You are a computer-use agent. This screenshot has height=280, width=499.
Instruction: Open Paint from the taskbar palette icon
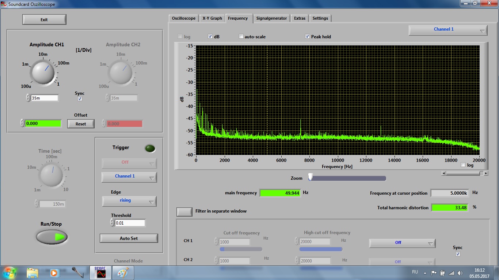pyautogui.click(x=123, y=273)
